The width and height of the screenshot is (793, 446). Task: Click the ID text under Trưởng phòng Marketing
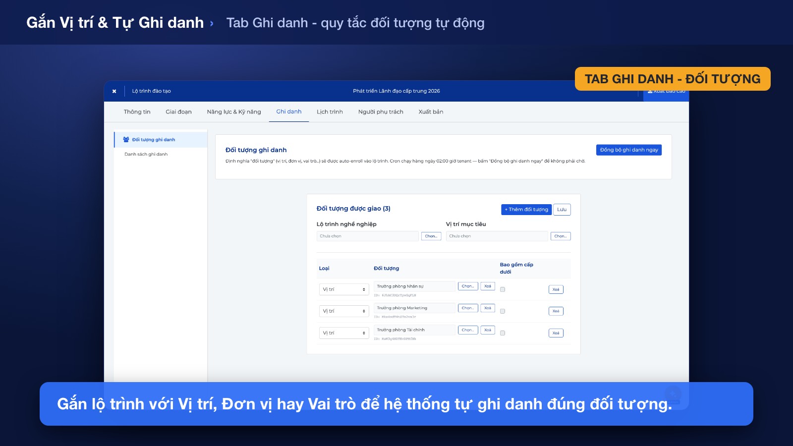[x=395, y=317]
